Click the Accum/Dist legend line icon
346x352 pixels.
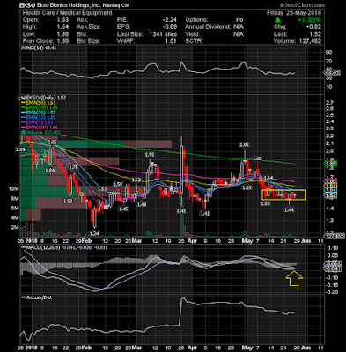click(24, 297)
